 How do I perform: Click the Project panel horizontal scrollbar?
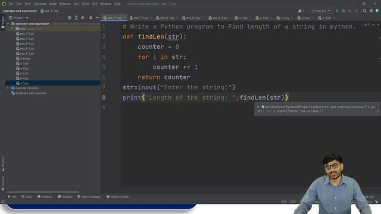click(42, 192)
